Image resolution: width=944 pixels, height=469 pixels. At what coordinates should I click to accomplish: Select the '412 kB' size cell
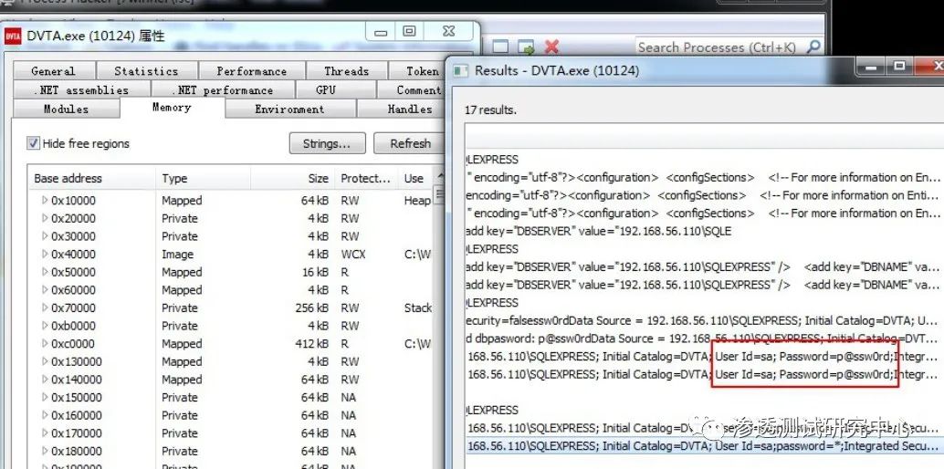point(312,344)
